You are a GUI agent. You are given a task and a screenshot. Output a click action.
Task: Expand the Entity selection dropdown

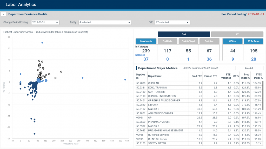[105, 23]
